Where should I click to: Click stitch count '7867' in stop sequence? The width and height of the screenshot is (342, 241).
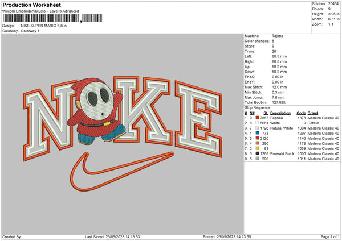(264, 118)
